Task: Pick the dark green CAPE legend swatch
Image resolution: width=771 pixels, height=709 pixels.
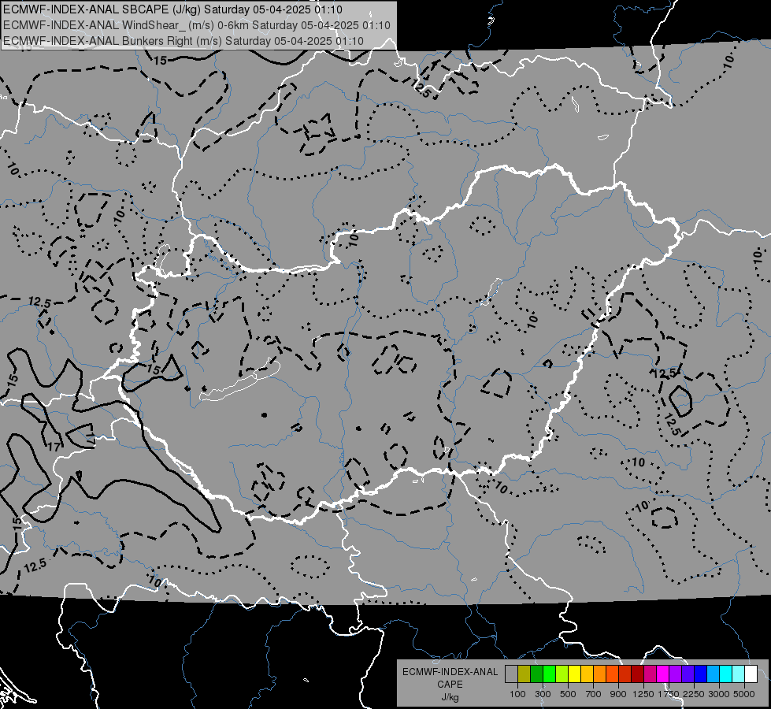Action: point(536,674)
